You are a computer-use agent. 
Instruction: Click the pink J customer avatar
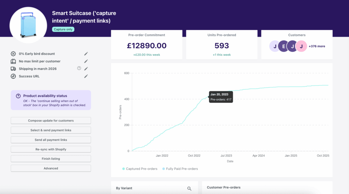[301, 46]
